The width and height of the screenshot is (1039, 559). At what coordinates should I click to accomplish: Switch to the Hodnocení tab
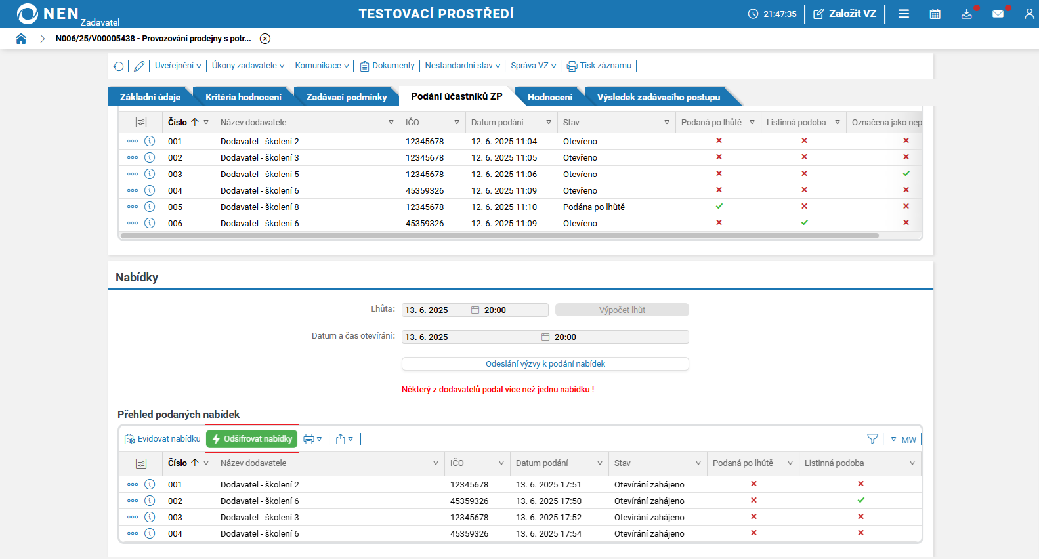(x=549, y=97)
